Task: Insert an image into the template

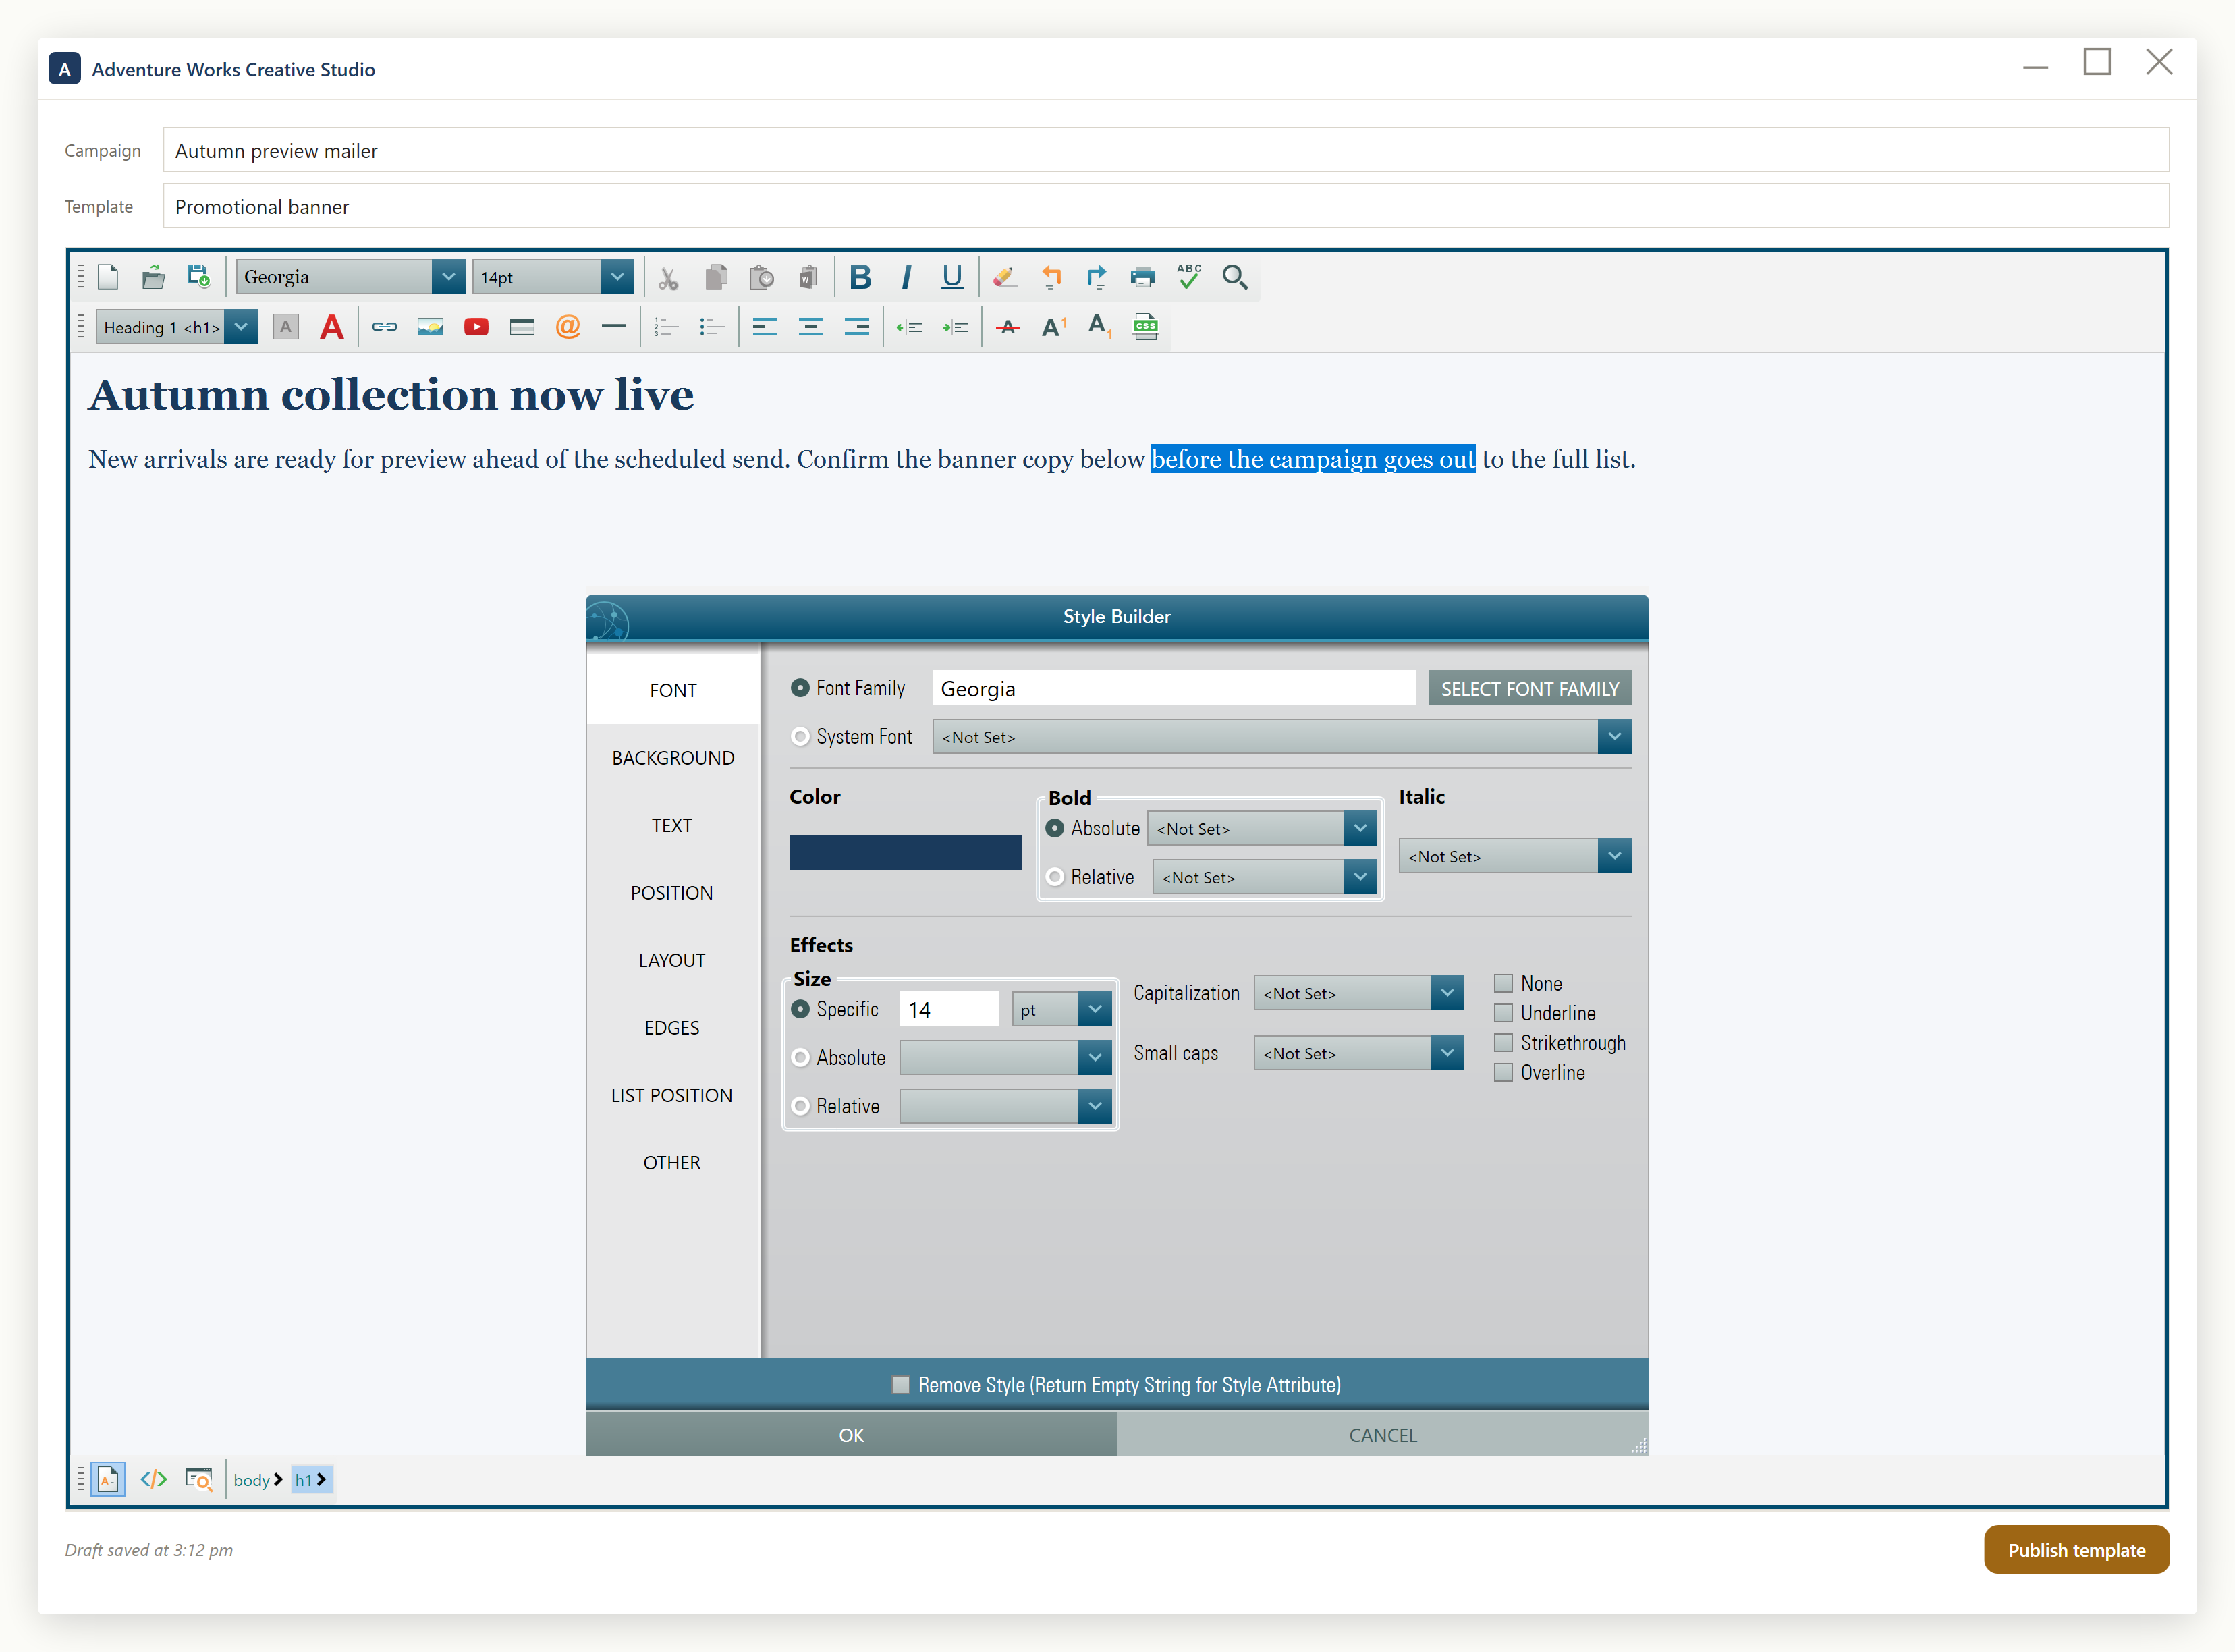Action: point(430,327)
